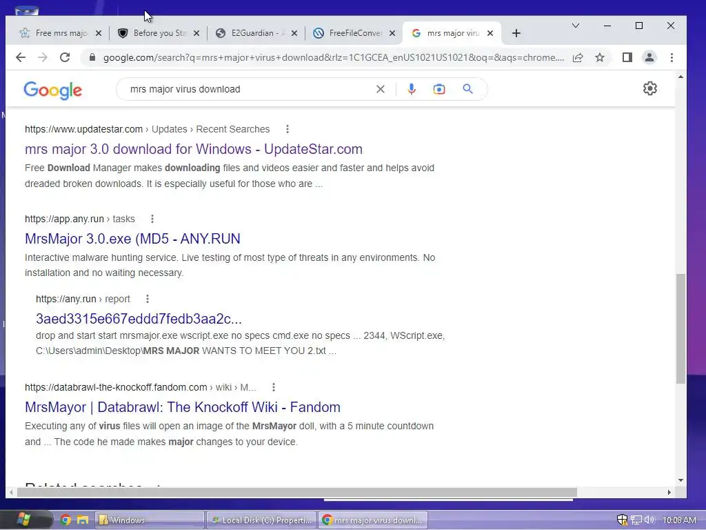Open Chrome side panel
This screenshot has height=530, width=706.
(627, 57)
